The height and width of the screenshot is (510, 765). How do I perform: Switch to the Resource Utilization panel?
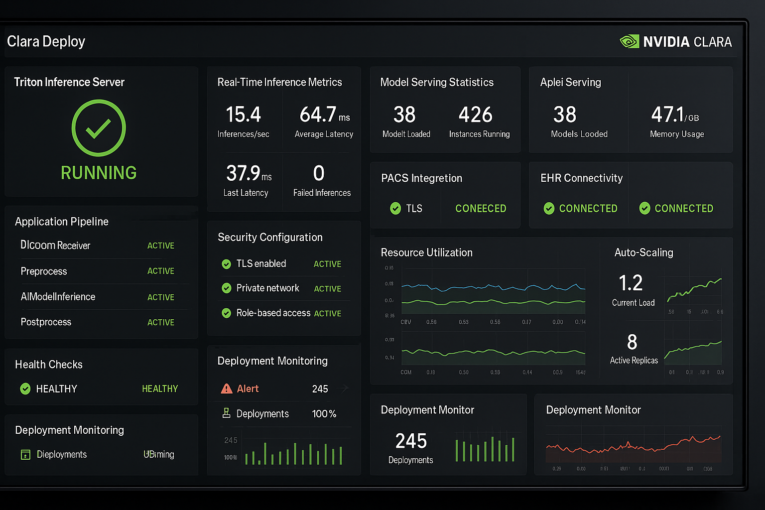click(426, 253)
